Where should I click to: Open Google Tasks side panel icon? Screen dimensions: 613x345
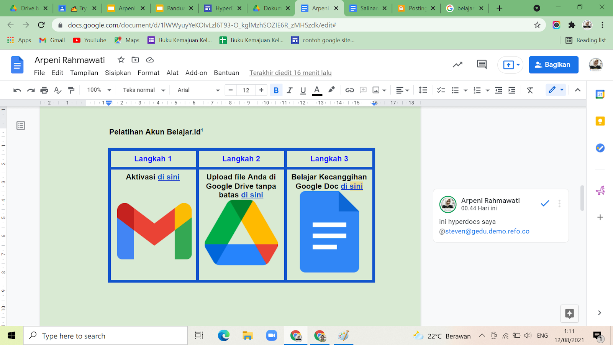tap(600, 148)
